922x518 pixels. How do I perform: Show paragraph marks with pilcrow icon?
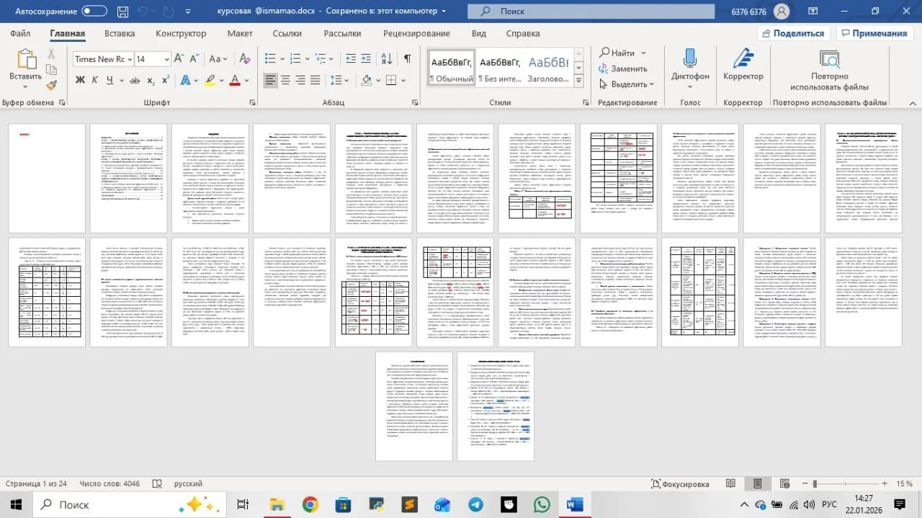pyautogui.click(x=407, y=58)
